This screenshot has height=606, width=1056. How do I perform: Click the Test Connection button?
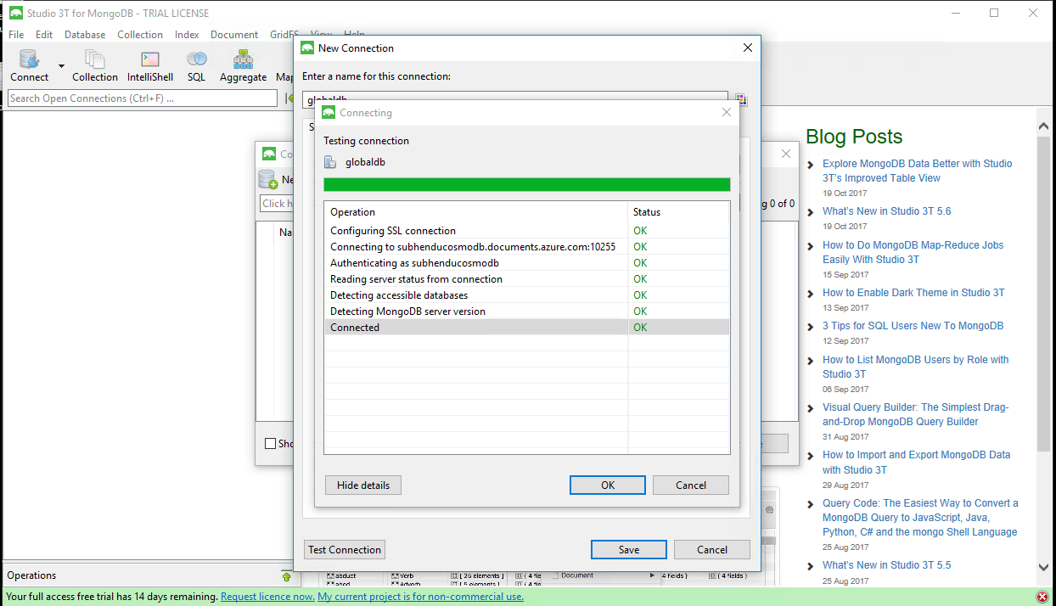pos(345,550)
